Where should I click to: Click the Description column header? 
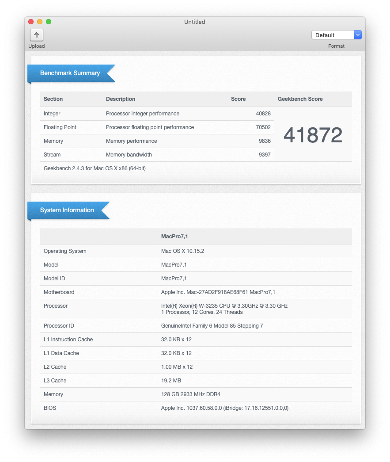point(121,99)
